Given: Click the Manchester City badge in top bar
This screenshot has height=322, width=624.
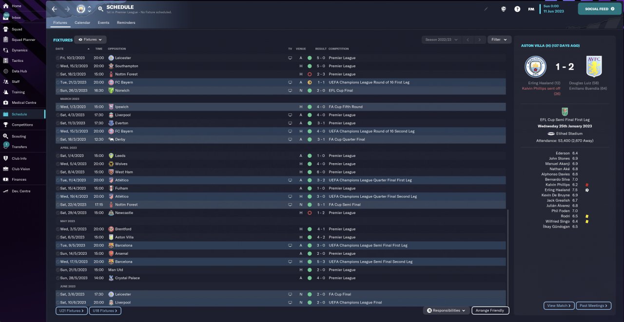Looking at the screenshot, I should coord(80,9).
